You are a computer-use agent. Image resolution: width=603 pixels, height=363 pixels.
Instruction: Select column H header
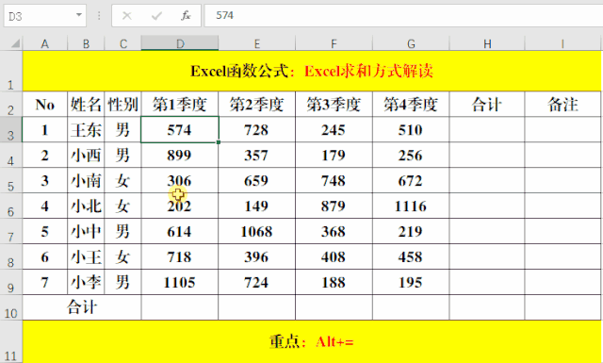click(487, 43)
